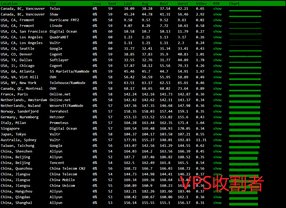Click the chart bar for Tencent Beijing row
The image size is (286, 208).
(x=244, y=164)
